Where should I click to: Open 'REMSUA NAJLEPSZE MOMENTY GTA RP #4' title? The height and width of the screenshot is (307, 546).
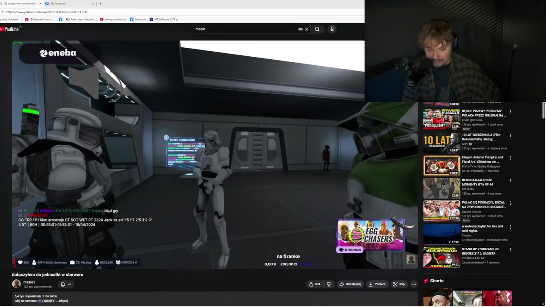pos(477,182)
